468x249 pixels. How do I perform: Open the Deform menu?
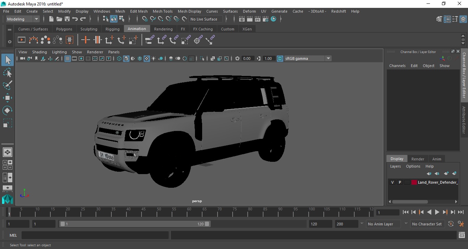pos(249,11)
